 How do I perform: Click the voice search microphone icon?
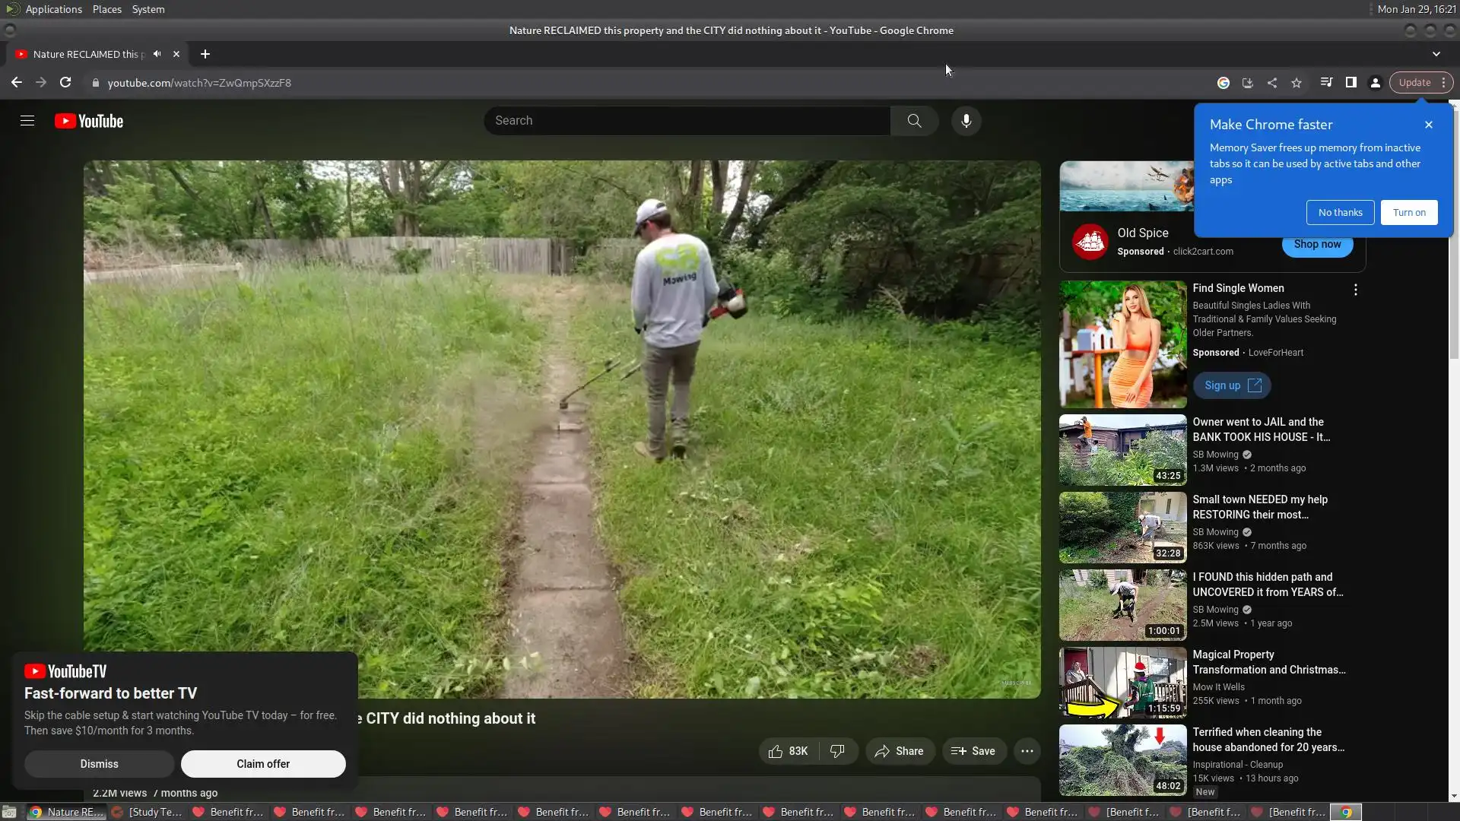pyautogui.click(x=966, y=121)
